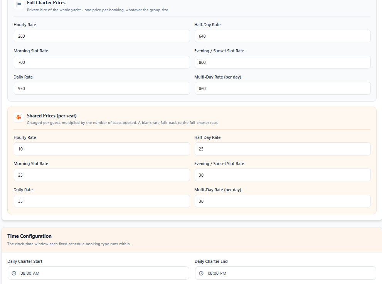Click the clock icon in Daily Charter Start
This screenshot has height=284, width=382.
coord(14,273)
